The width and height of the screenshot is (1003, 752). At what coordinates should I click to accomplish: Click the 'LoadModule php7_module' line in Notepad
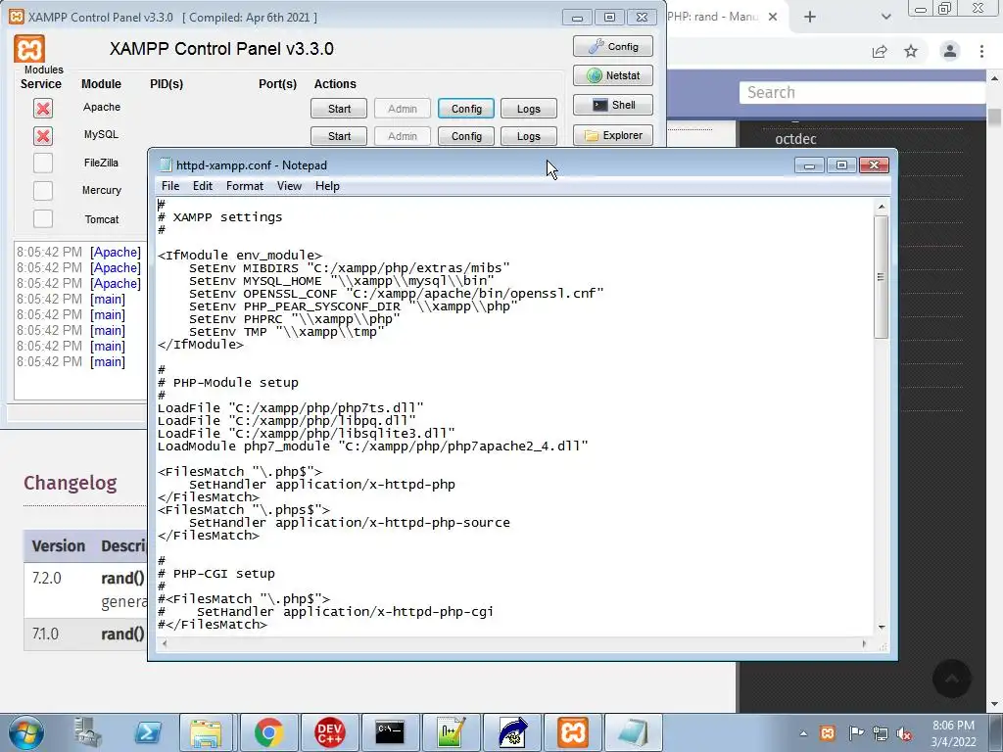point(373,446)
